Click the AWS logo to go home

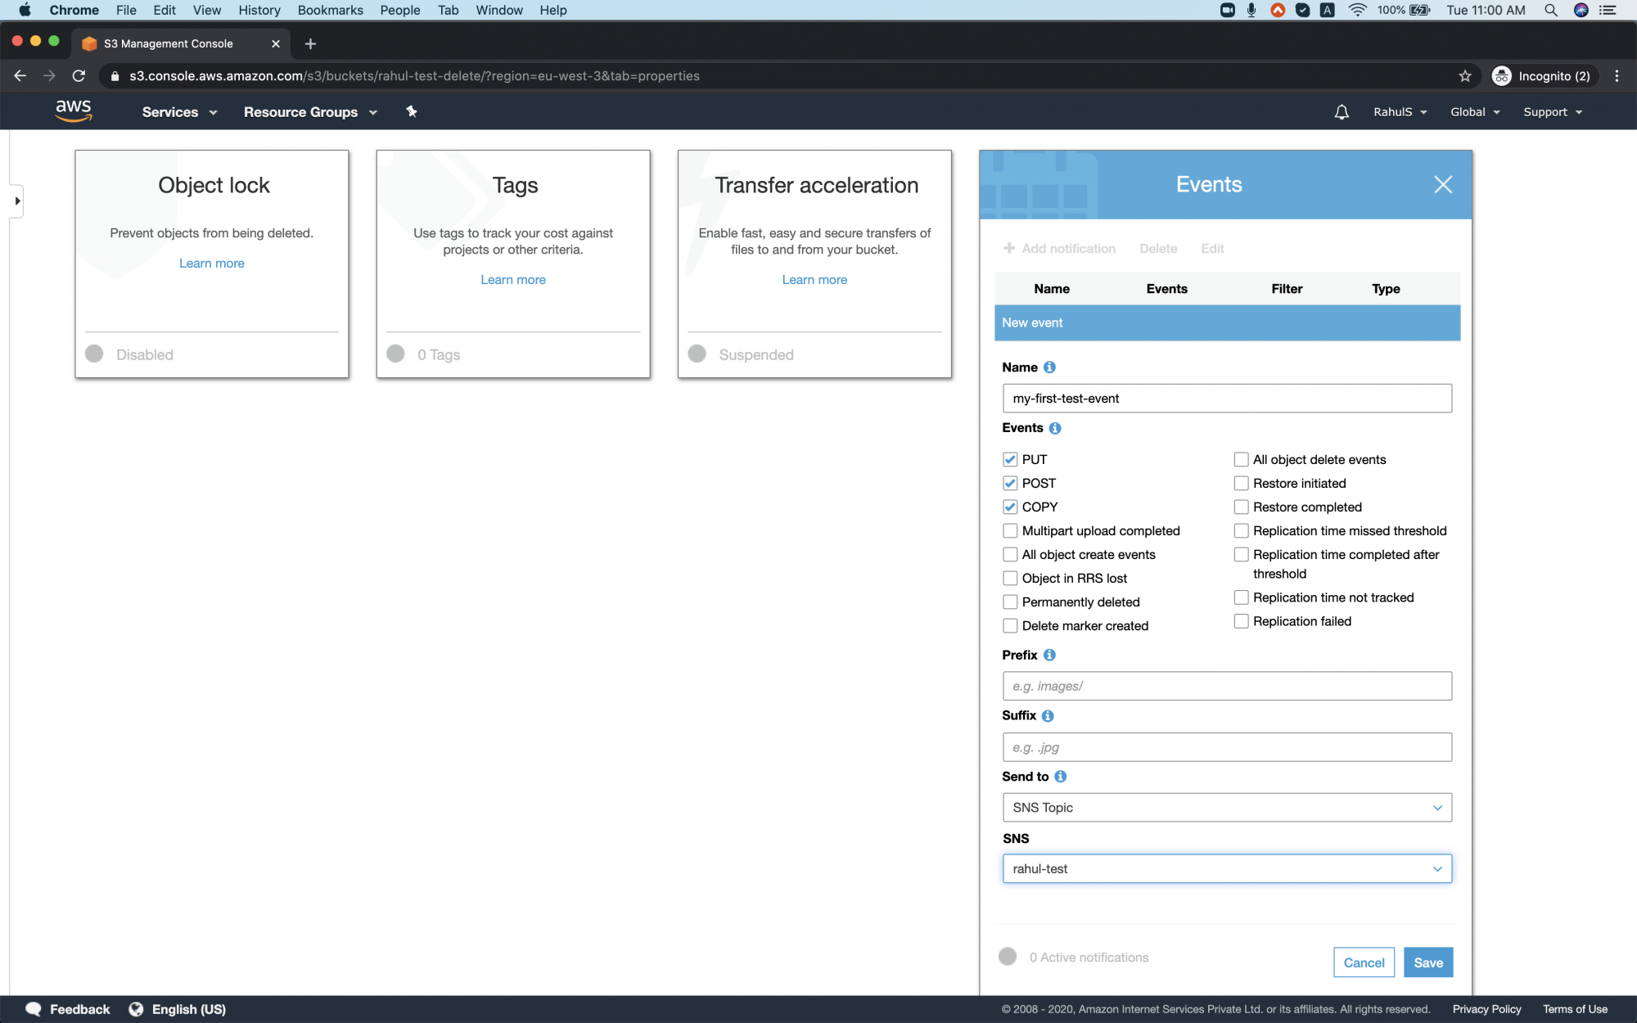(74, 110)
